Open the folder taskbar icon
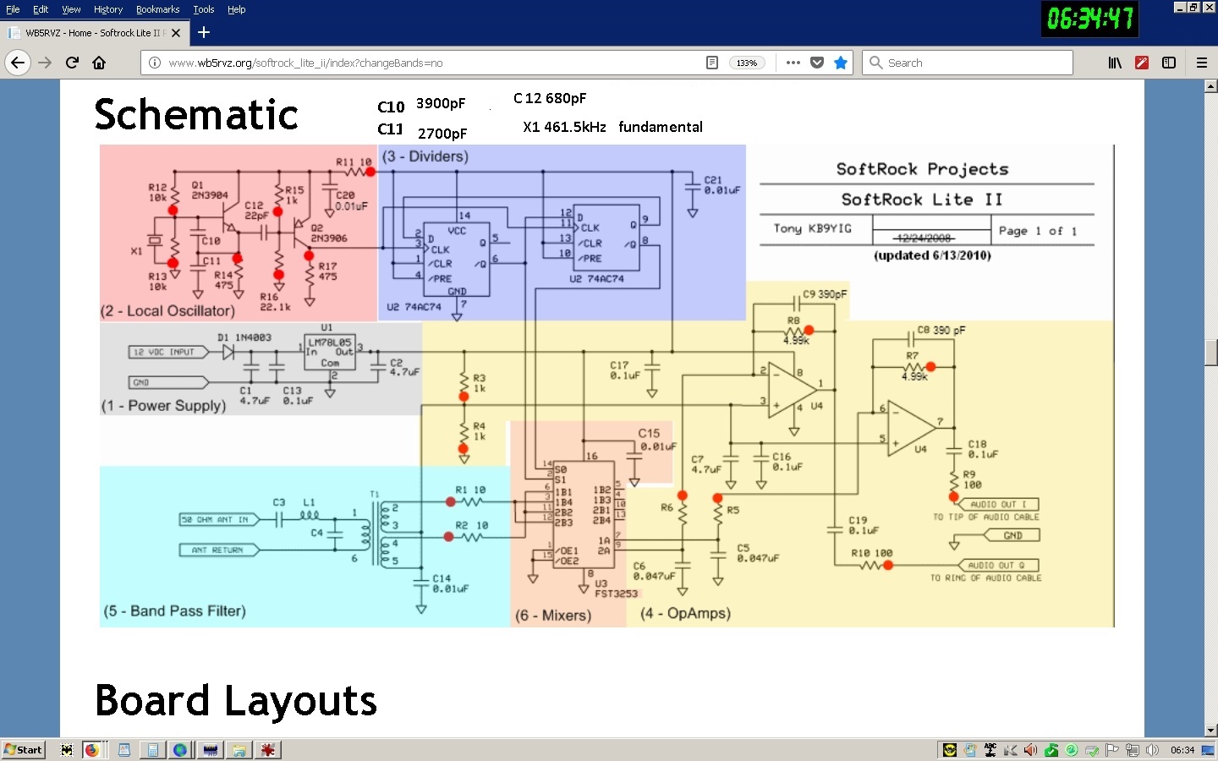The image size is (1218, 761). click(239, 750)
